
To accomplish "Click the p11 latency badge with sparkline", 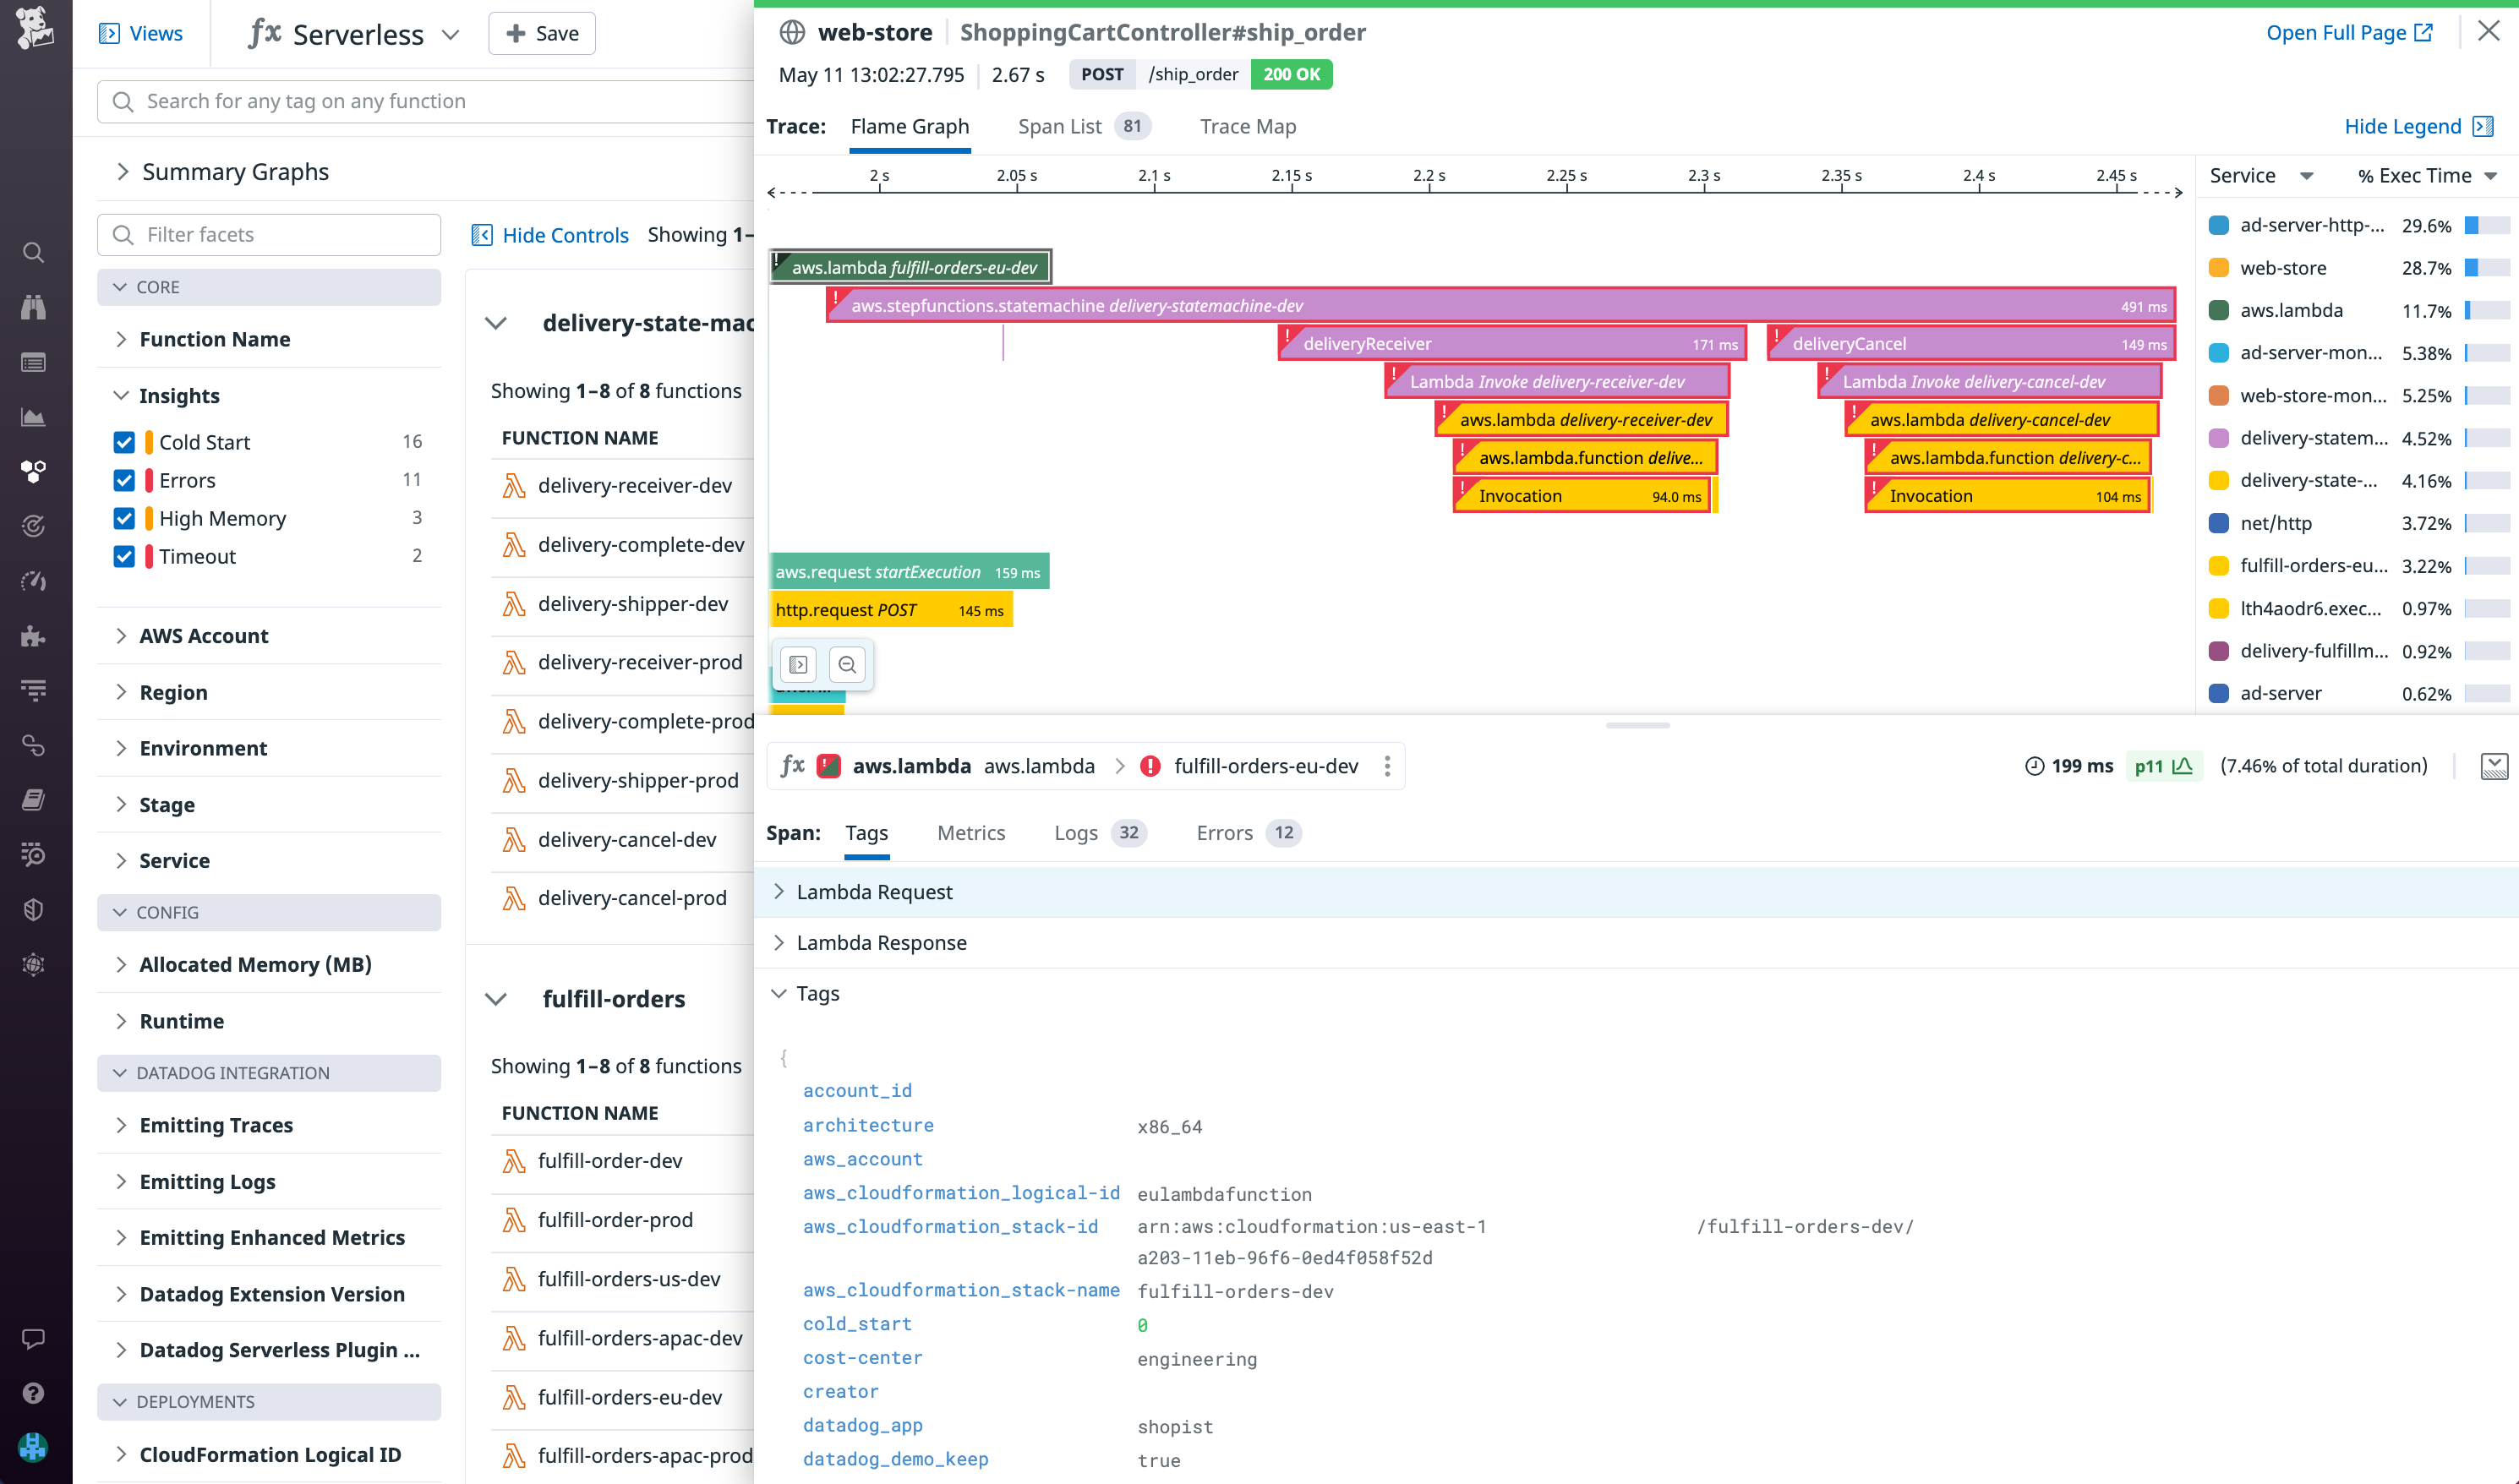I will pyautogui.click(x=2162, y=766).
